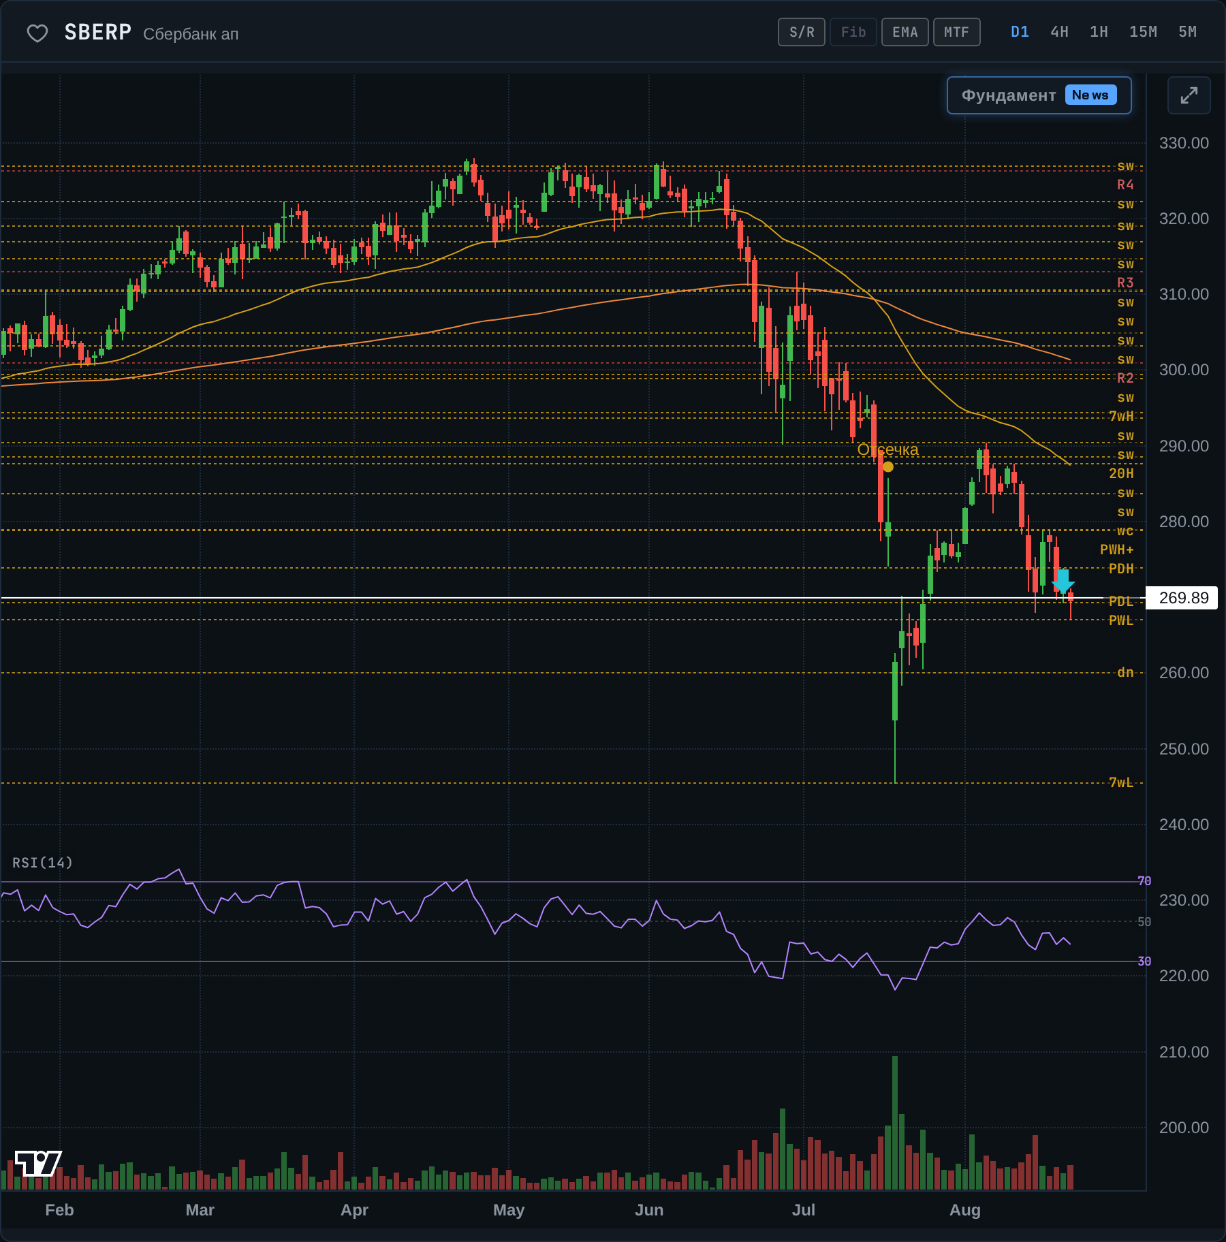Toggle EMA lines overlay
This screenshot has width=1226, height=1242.
point(905,32)
